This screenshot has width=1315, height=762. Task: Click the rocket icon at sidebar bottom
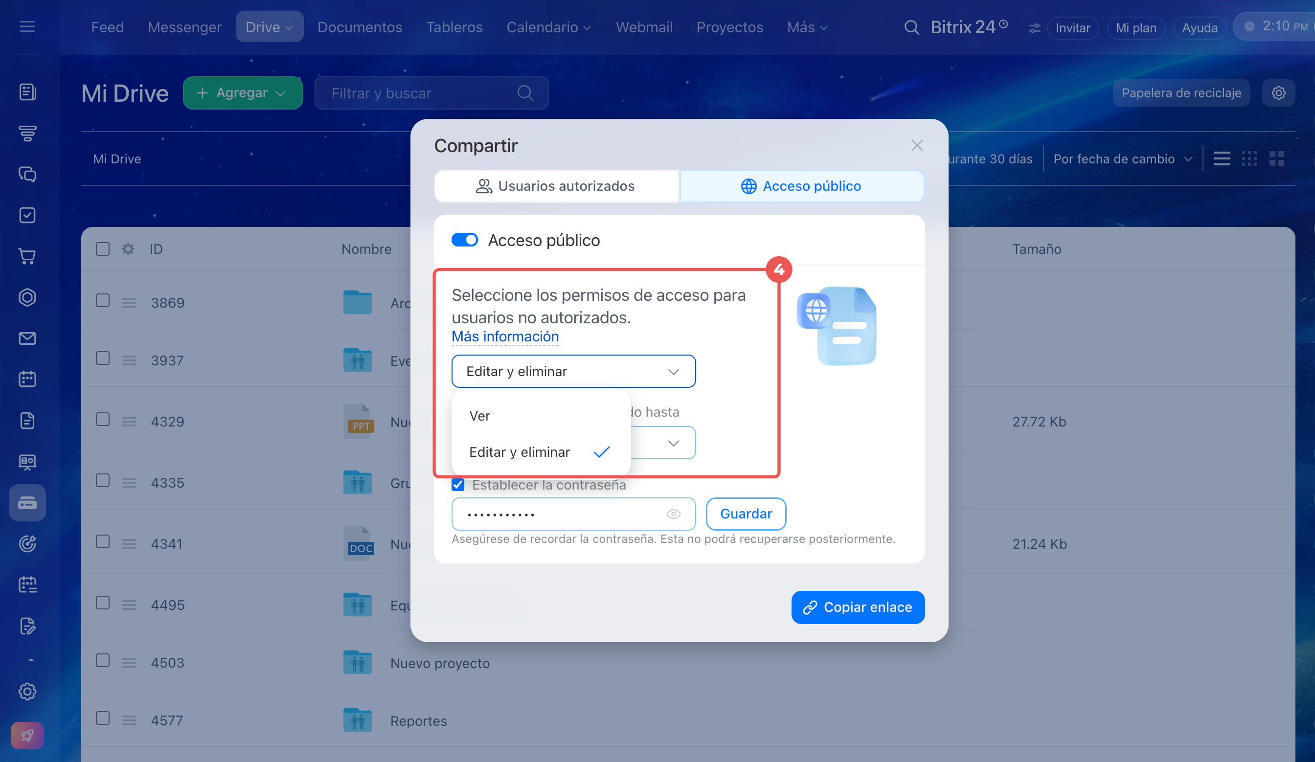[27, 736]
